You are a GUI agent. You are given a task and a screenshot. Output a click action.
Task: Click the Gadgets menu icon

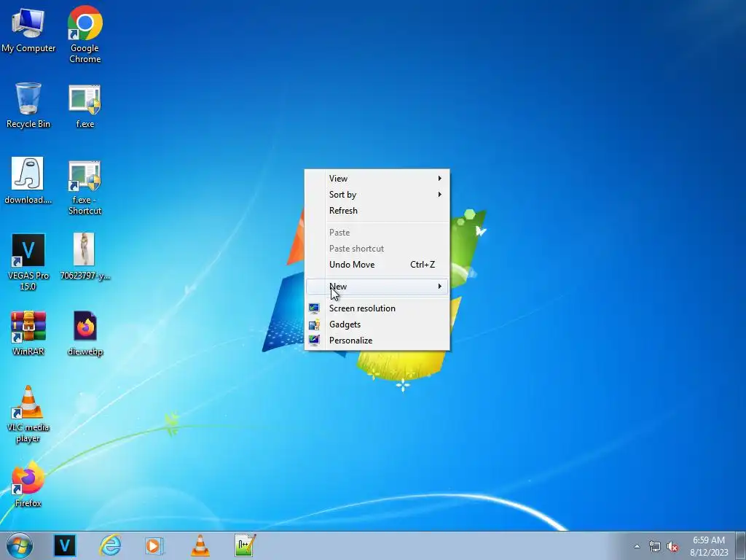(x=314, y=324)
